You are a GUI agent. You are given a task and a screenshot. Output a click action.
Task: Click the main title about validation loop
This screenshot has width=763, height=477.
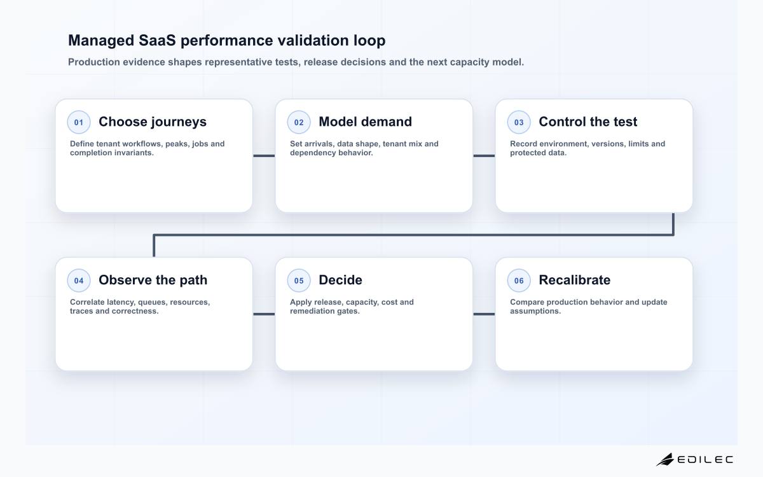pos(226,41)
